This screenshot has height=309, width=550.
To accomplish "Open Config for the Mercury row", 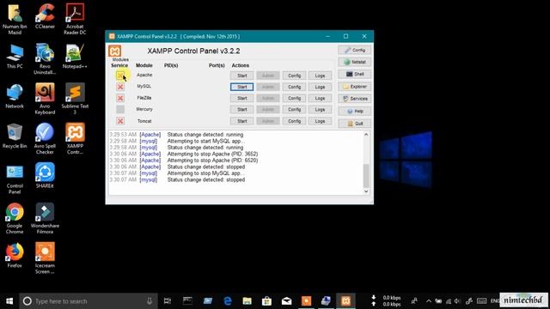I will point(294,110).
